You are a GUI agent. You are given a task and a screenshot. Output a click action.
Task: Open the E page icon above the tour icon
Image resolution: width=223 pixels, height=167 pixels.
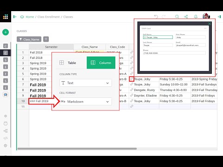click(x=6, y=88)
